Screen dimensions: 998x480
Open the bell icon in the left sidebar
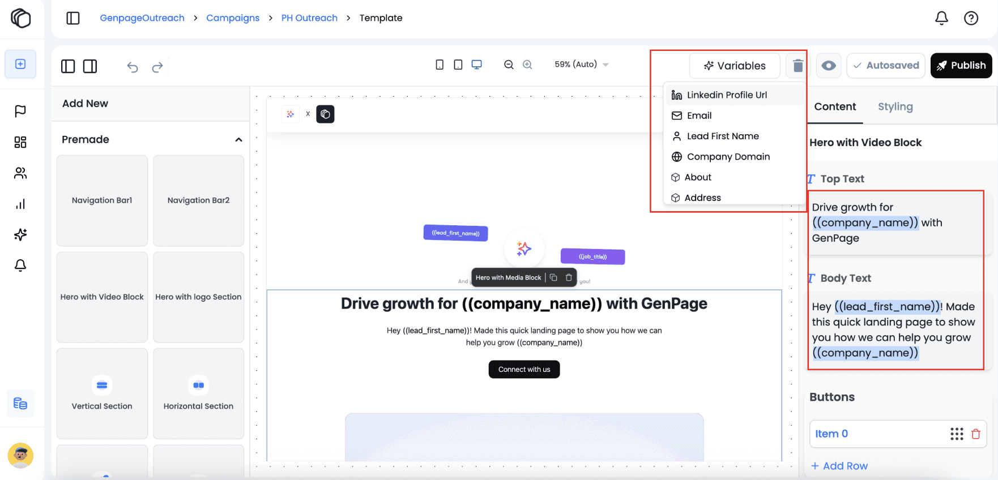coord(20,265)
